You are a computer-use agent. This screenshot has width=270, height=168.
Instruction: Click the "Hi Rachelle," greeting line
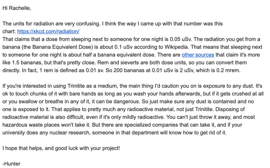(17, 8)
